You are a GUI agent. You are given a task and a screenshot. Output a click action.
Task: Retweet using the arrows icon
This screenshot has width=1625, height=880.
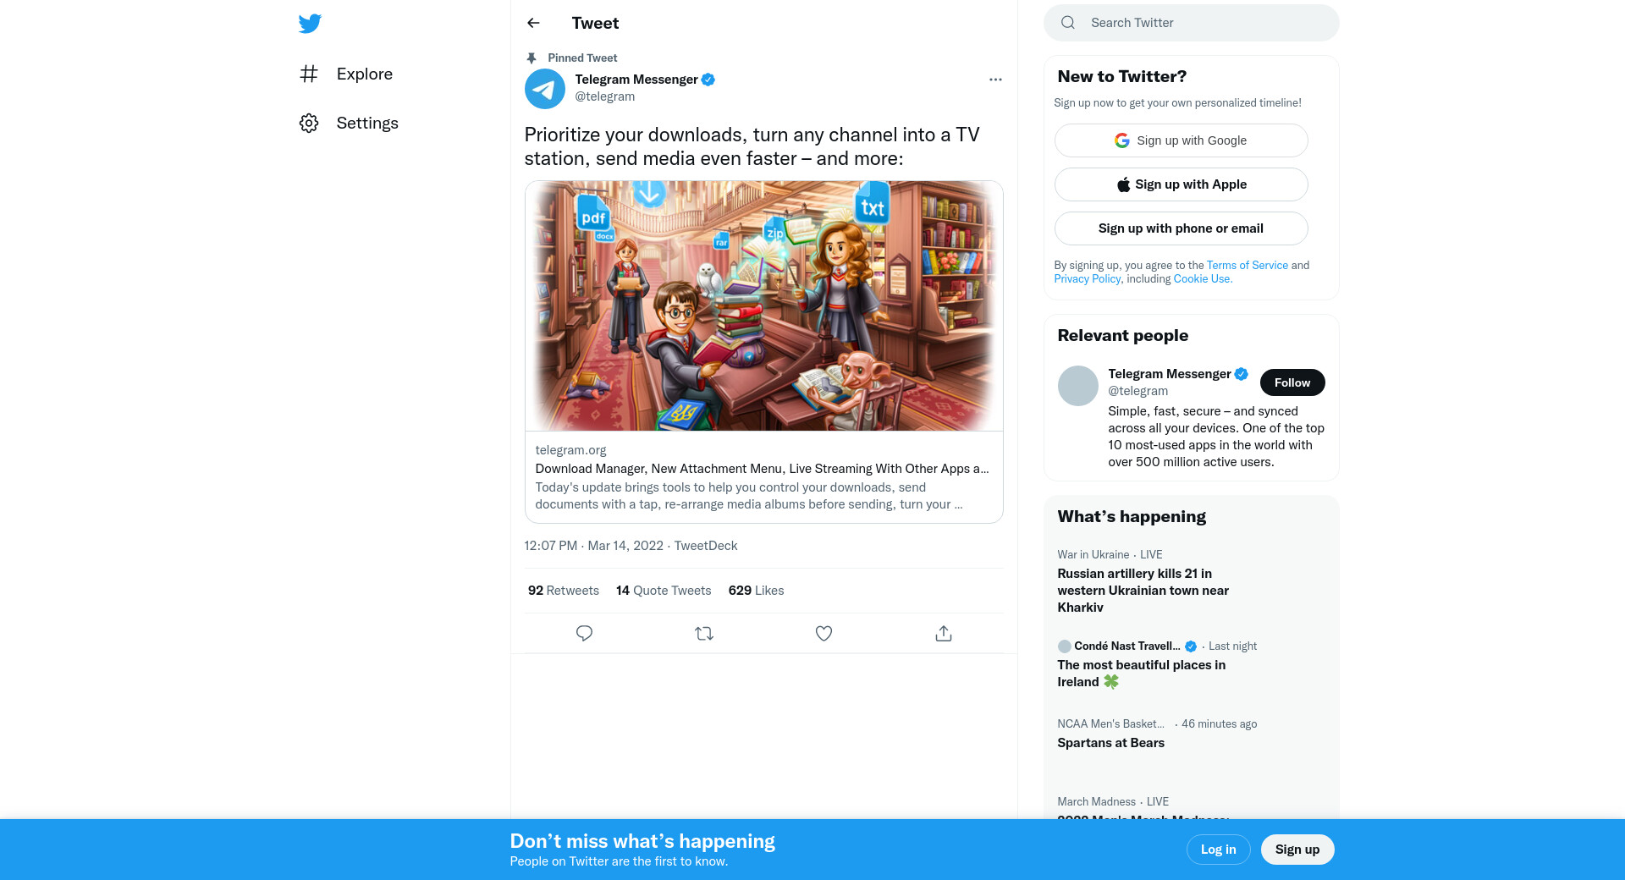tap(704, 633)
